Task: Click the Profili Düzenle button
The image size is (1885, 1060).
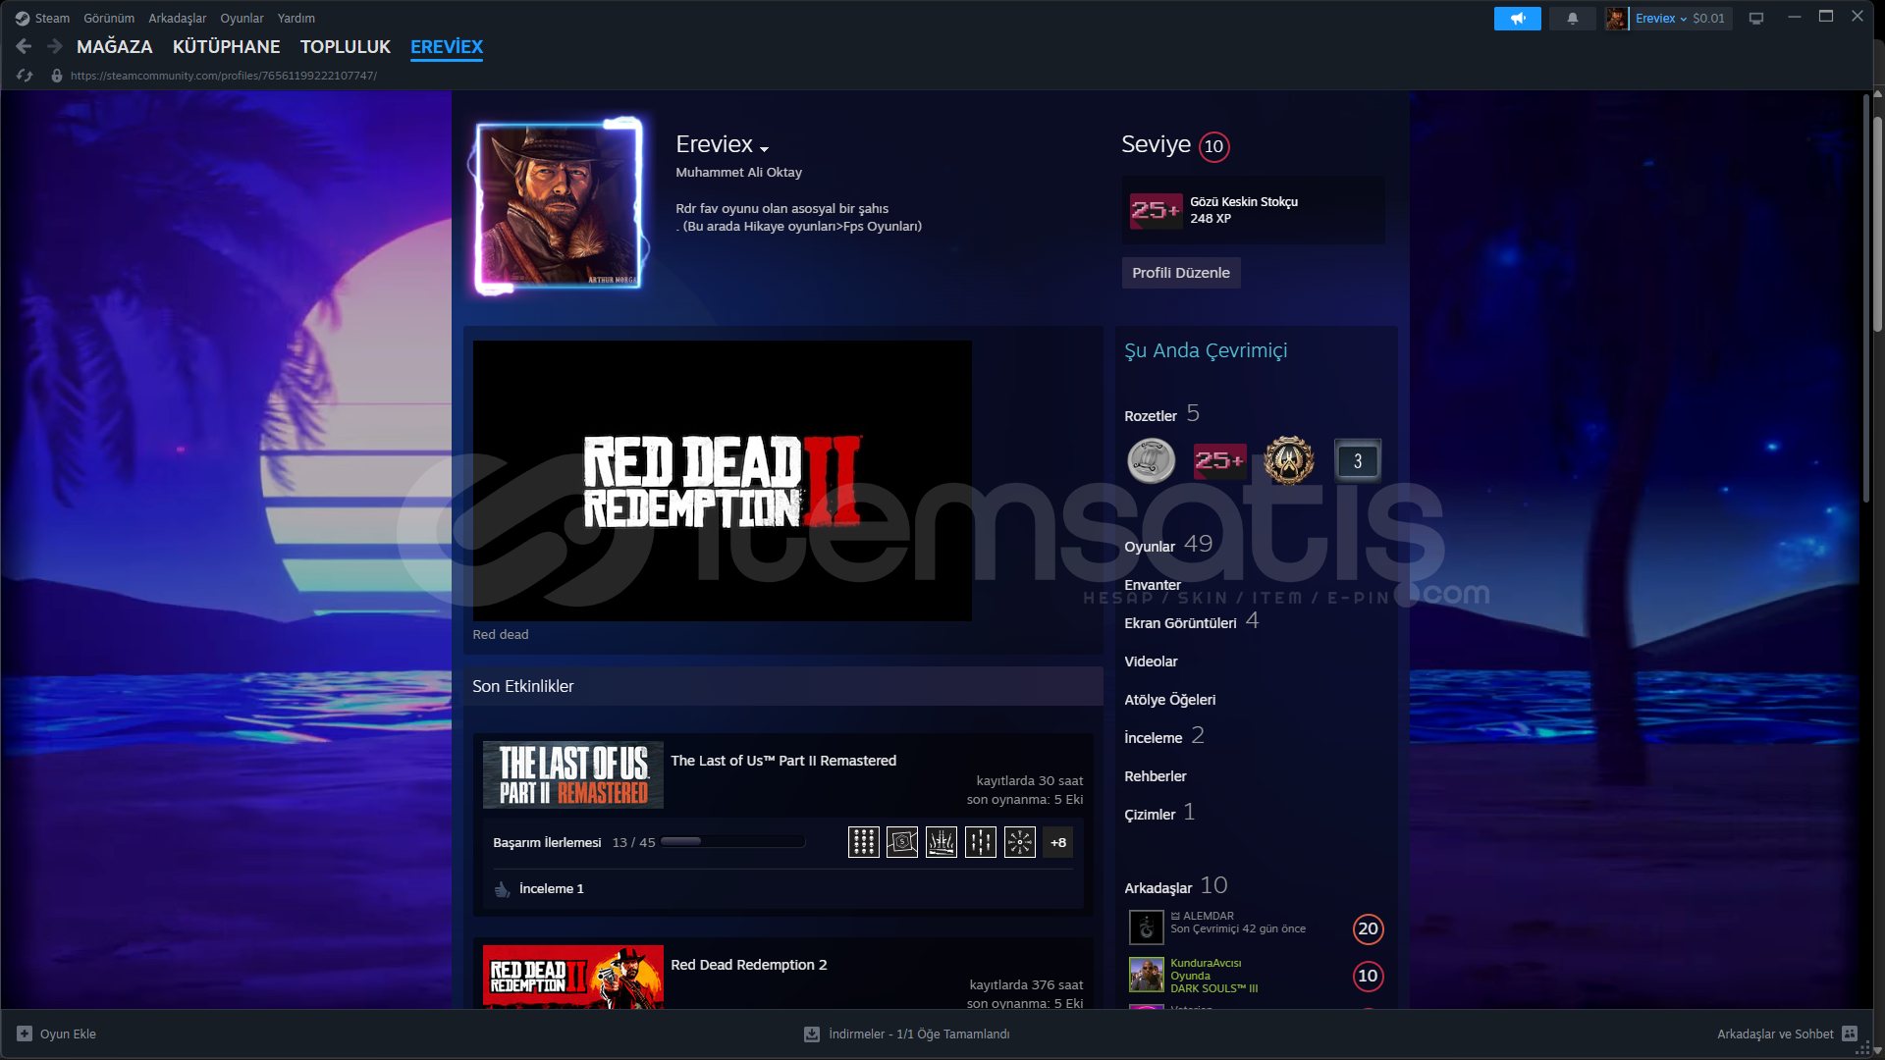Action: coord(1180,273)
